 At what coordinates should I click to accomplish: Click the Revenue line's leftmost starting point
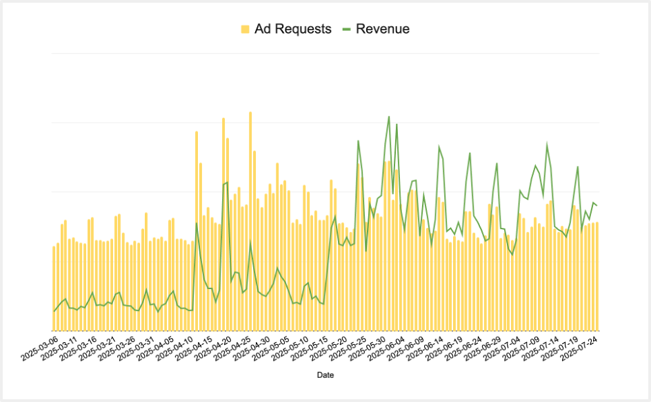(54, 312)
